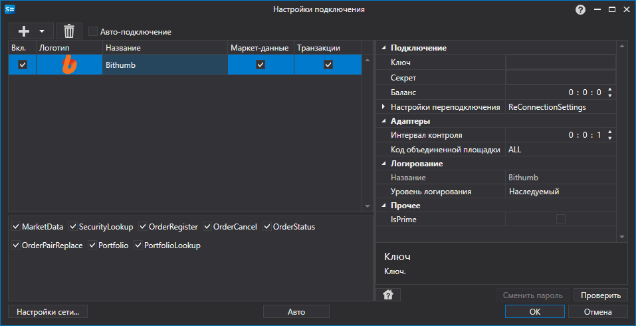636x326 pixels.
Task: Open the add connection dropdown arrow
Action: coord(42,31)
